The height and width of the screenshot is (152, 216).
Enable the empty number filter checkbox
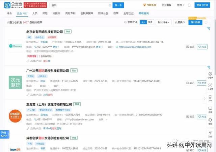(125, 22)
